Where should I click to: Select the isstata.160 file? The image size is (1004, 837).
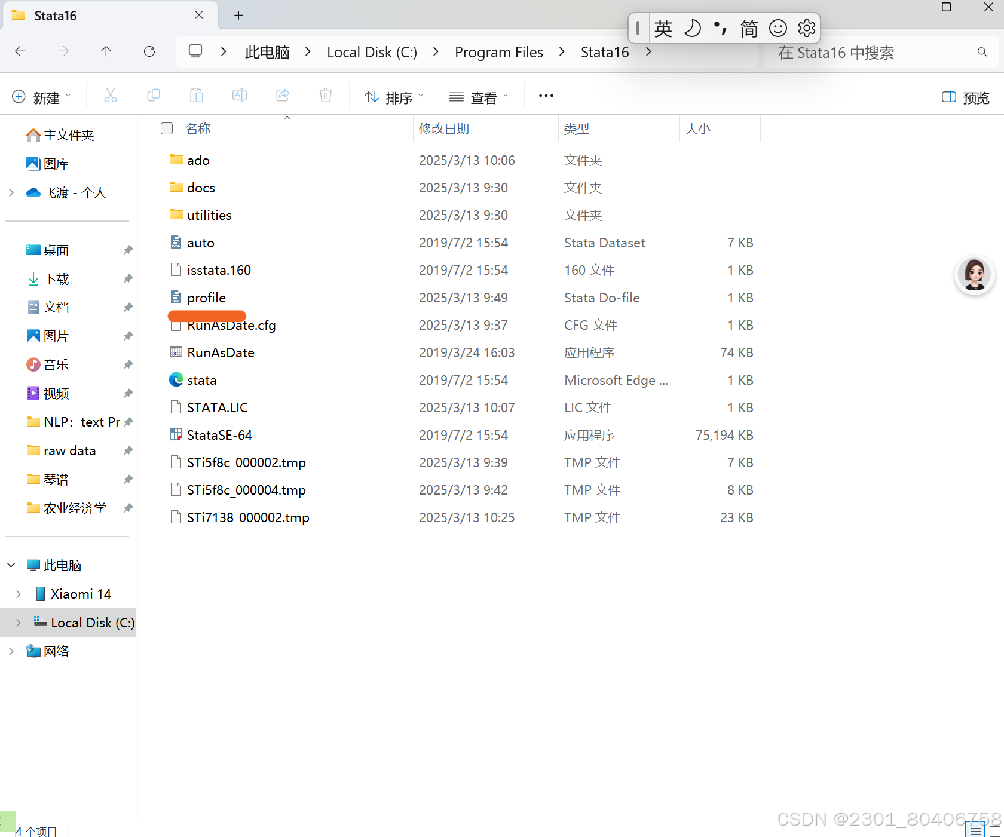[x=210, y=270]
